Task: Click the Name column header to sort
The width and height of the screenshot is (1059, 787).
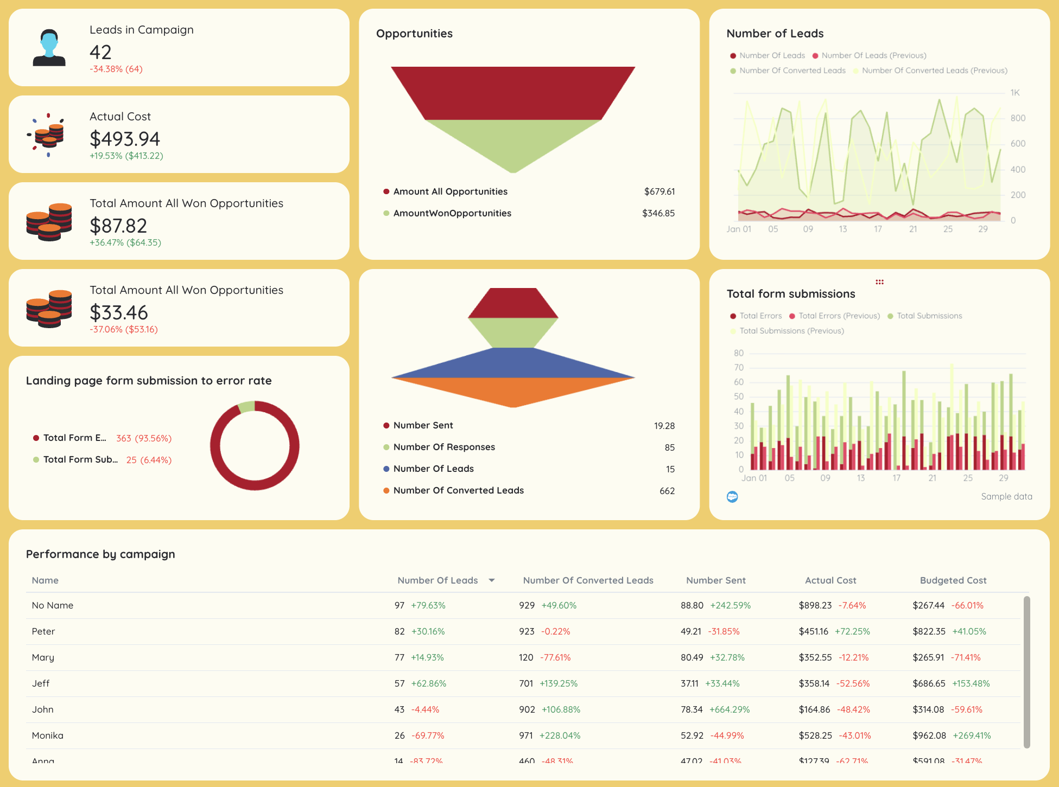Action: tap(45, 580)
